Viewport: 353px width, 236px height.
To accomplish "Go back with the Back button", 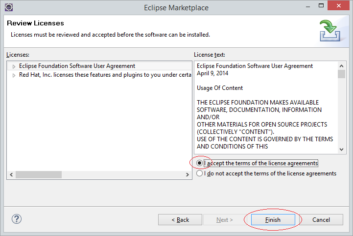I will (180, 219).
